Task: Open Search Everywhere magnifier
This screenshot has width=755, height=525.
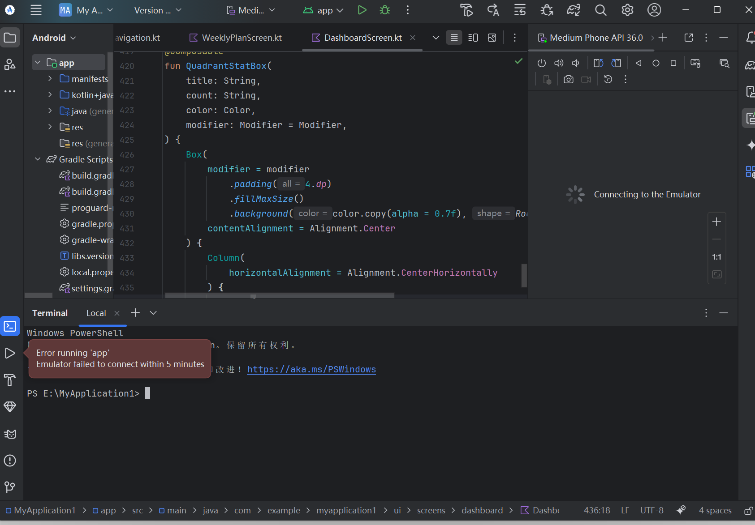Action: pos(600,10)
